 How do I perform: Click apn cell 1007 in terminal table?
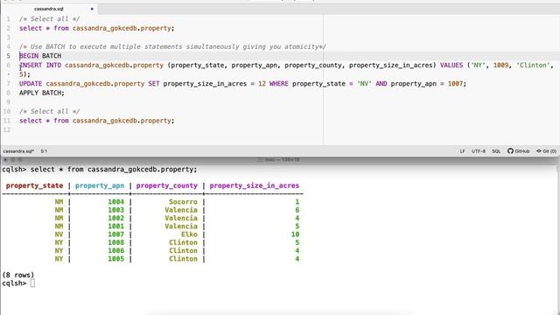(116, 234)
